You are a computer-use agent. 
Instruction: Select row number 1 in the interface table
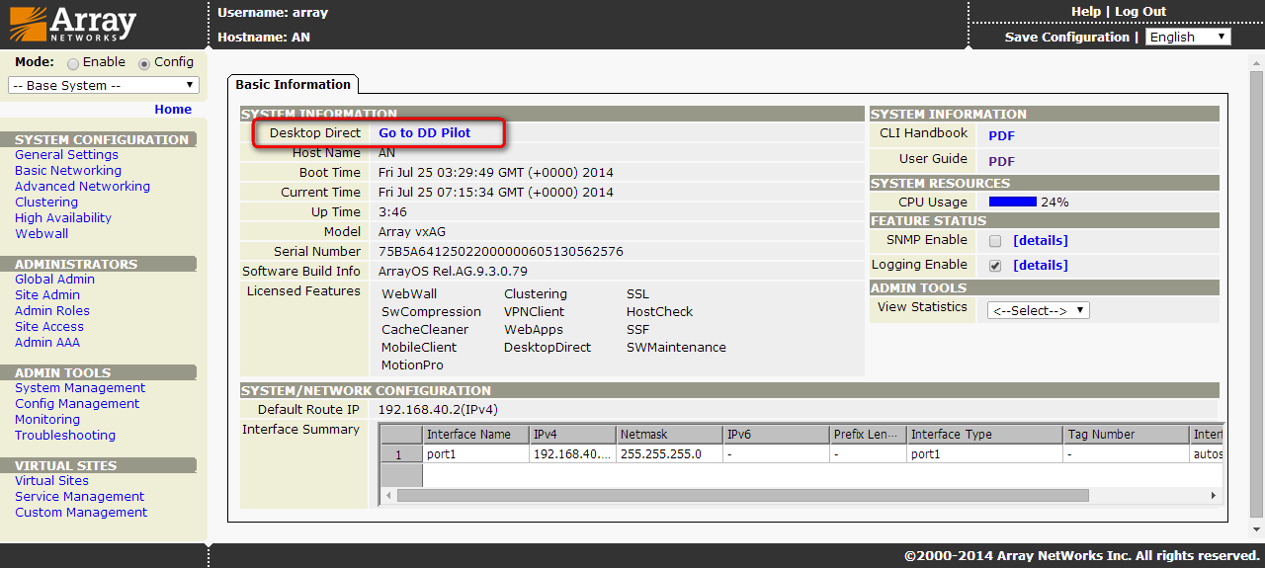point(401,454)
